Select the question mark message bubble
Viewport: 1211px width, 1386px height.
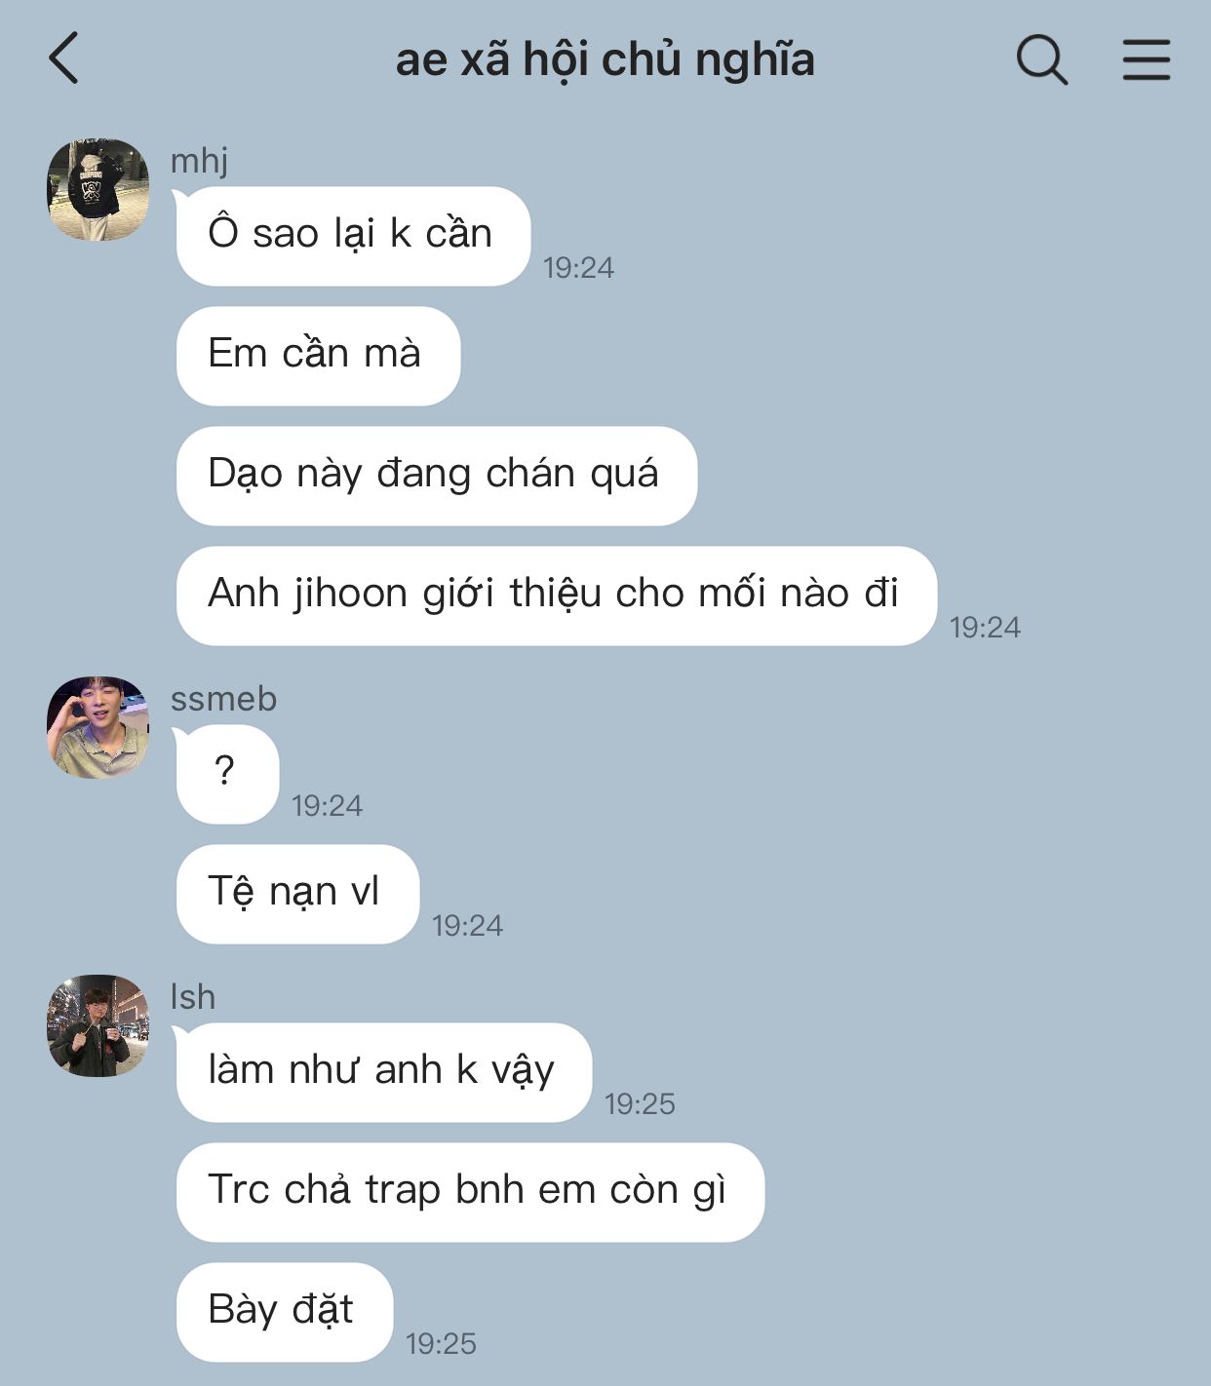pyautogui.click(x=227, y=775)
